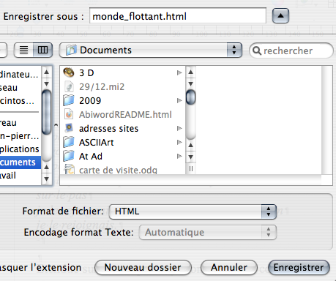This screenshot has height=281, width=336.
Task: Click the 29/12.mi2 file name
Action: [x=102, y=86]
